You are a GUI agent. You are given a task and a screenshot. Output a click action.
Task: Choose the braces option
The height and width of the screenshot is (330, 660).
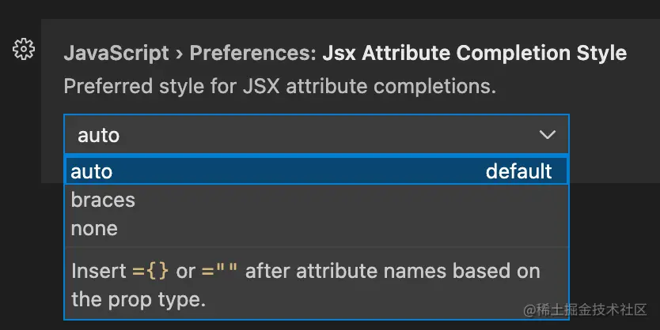tap(103, 200)
